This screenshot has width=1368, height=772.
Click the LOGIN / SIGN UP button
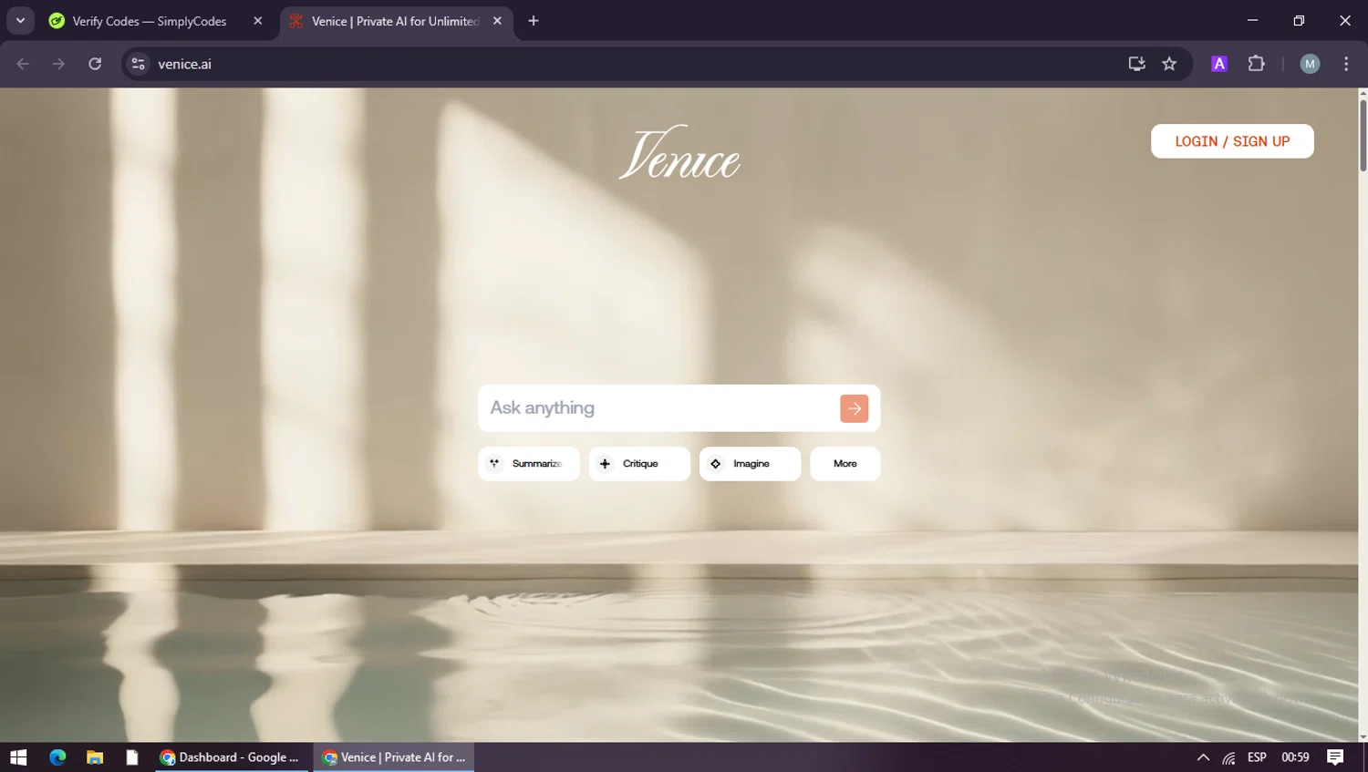point(1232,141)
